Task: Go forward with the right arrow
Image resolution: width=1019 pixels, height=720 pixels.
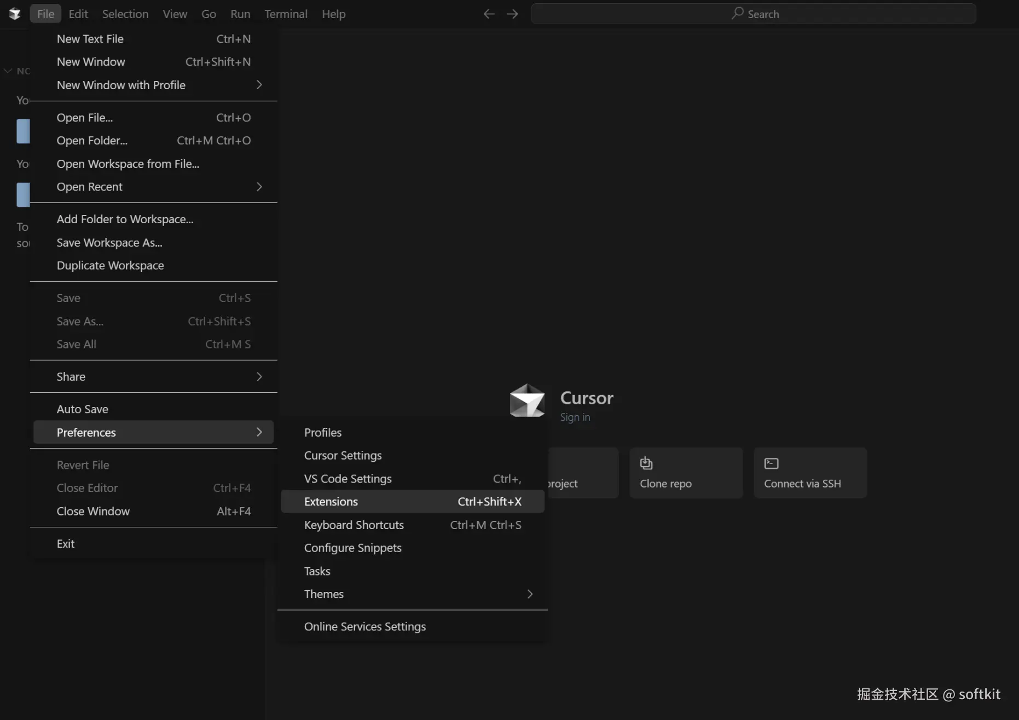Action: click(512, 14)
